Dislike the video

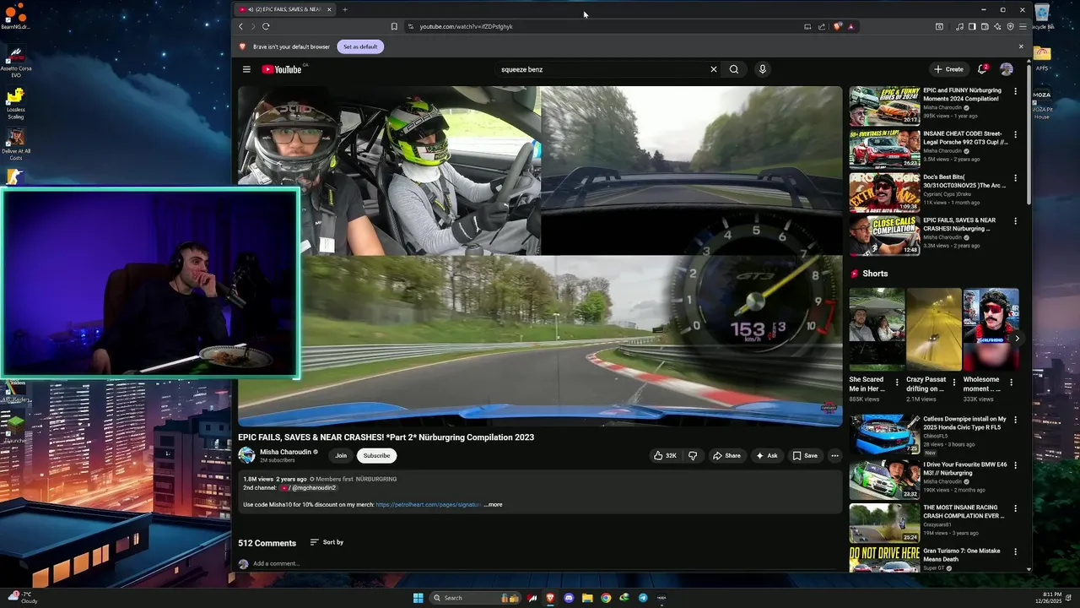693,455
